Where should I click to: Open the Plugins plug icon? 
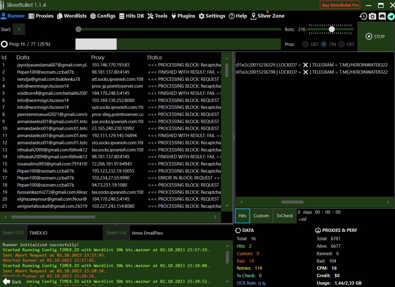click(173, 16)
